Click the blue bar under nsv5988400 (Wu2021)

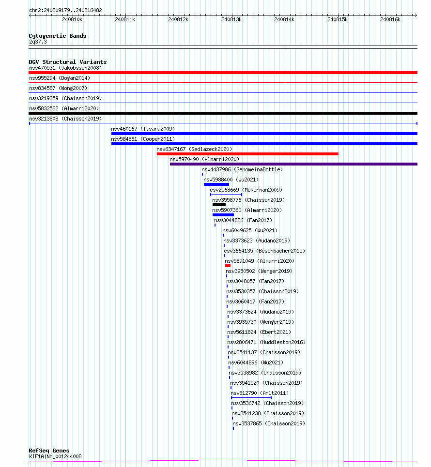click(x=216, y=184)
